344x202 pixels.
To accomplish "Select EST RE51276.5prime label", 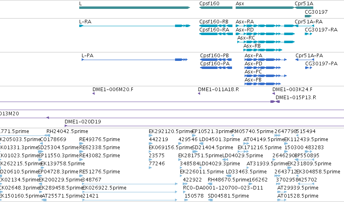I will pyautogui.click(x=99, y=172).
